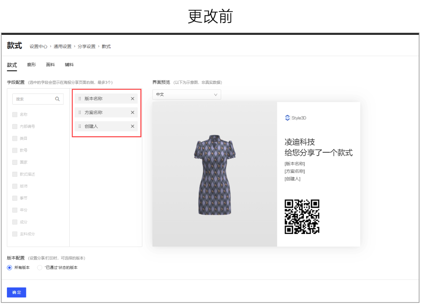
Task: Remove the 创建人 field with X
Action: 132,126
